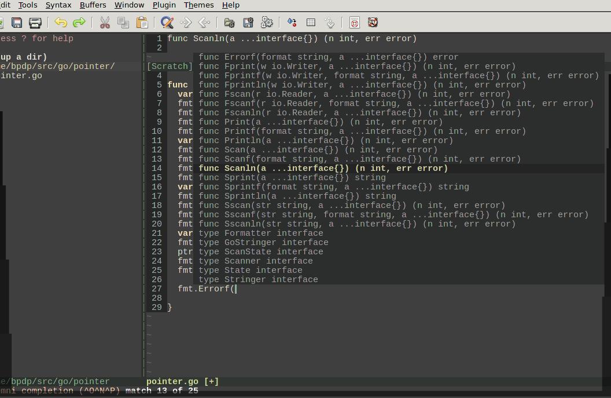Click the fmt.Errorf( code on line 27
The image size is (611, 398).
207,289
